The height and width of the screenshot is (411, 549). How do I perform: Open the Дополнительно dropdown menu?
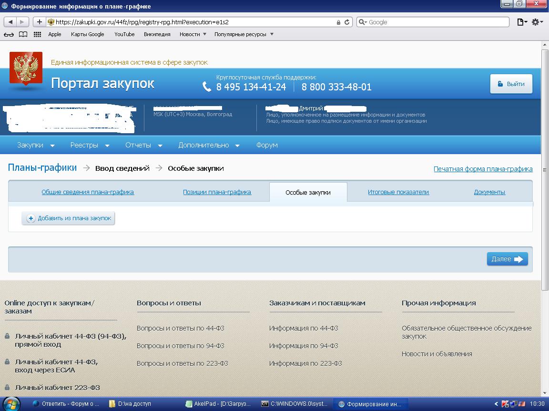click(209, 145)
